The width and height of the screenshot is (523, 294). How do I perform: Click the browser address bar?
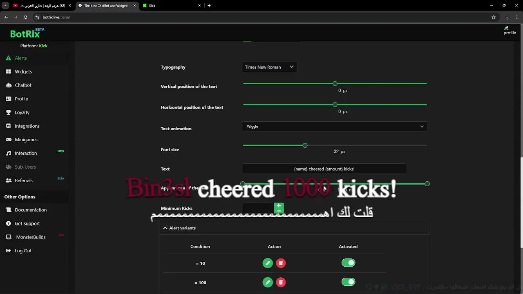coord(261,17)
